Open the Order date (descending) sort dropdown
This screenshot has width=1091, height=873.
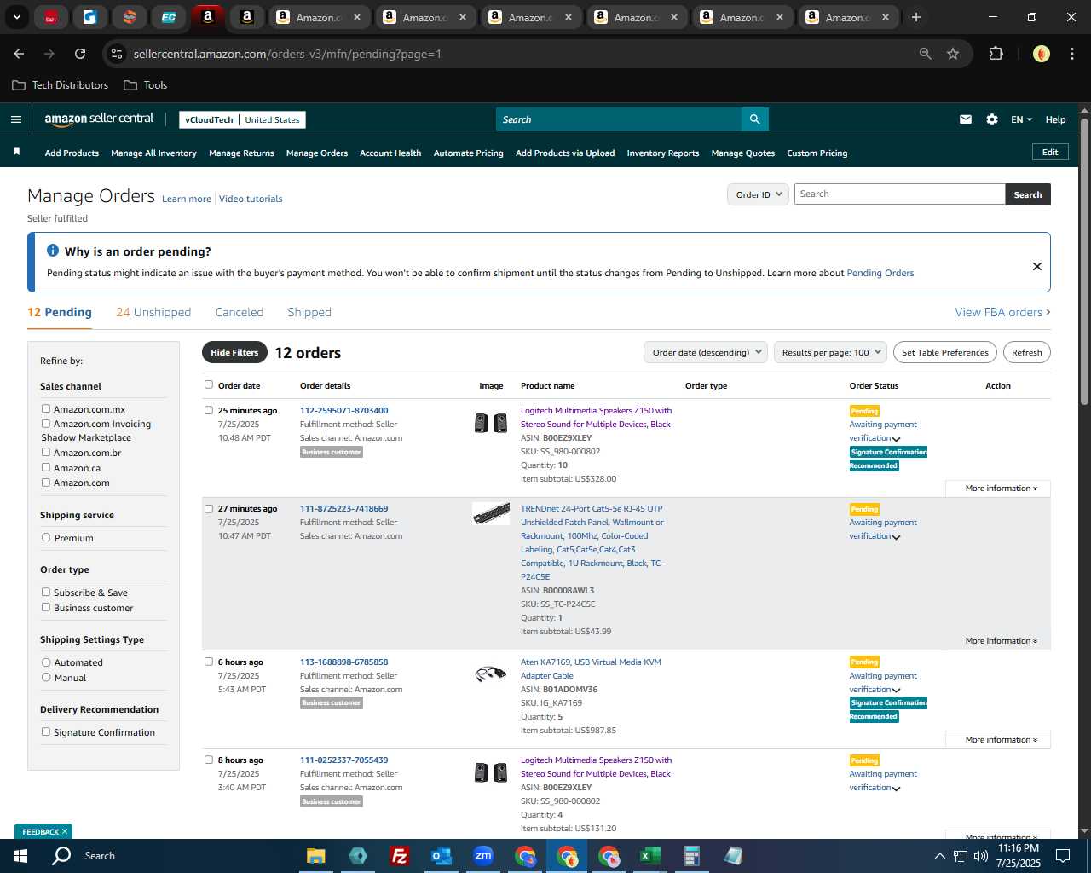[x=706, y=352]
